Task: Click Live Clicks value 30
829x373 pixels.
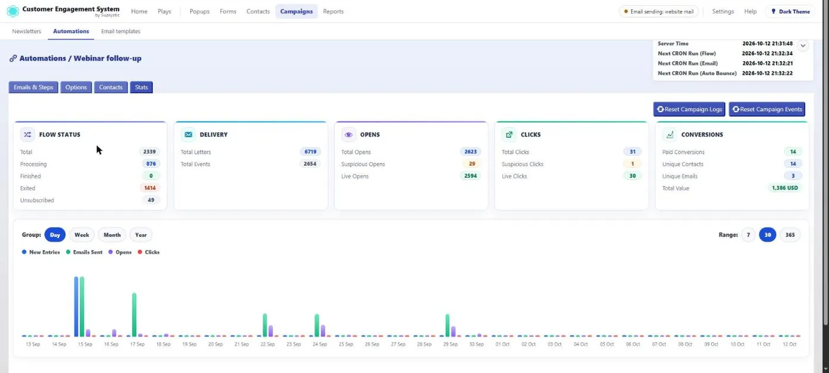Action: point(632,176)
